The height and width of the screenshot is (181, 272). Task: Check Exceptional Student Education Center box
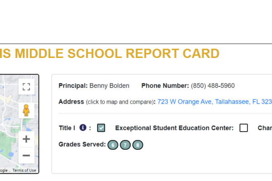tap(243, 128)
